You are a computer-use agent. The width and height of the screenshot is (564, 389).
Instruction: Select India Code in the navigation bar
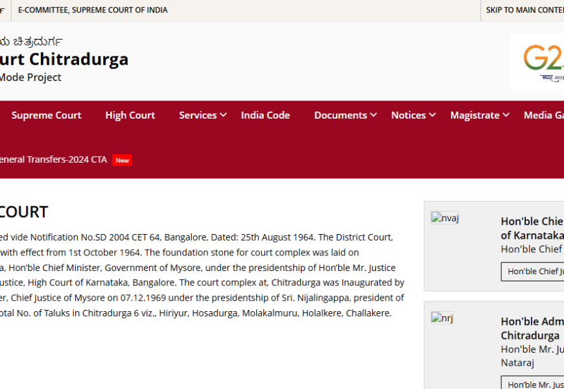pyautogui.click(x=265, y=115)
